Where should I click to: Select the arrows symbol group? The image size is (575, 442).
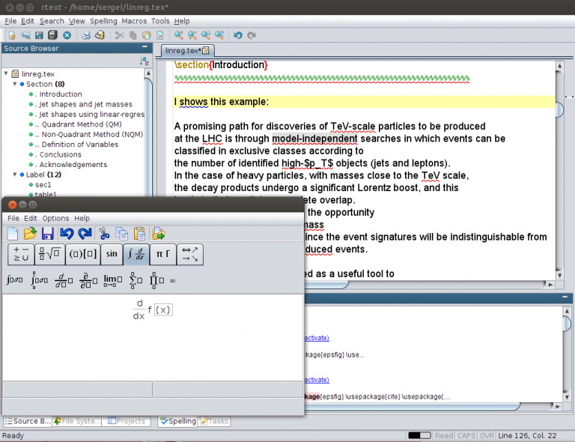[190, 254]
